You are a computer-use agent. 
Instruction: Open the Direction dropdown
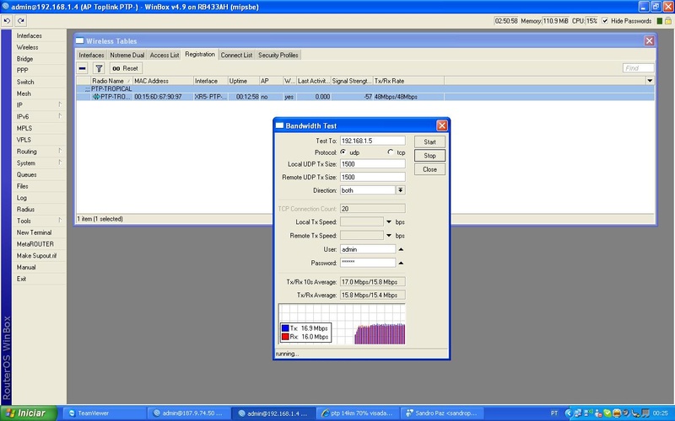400,190
